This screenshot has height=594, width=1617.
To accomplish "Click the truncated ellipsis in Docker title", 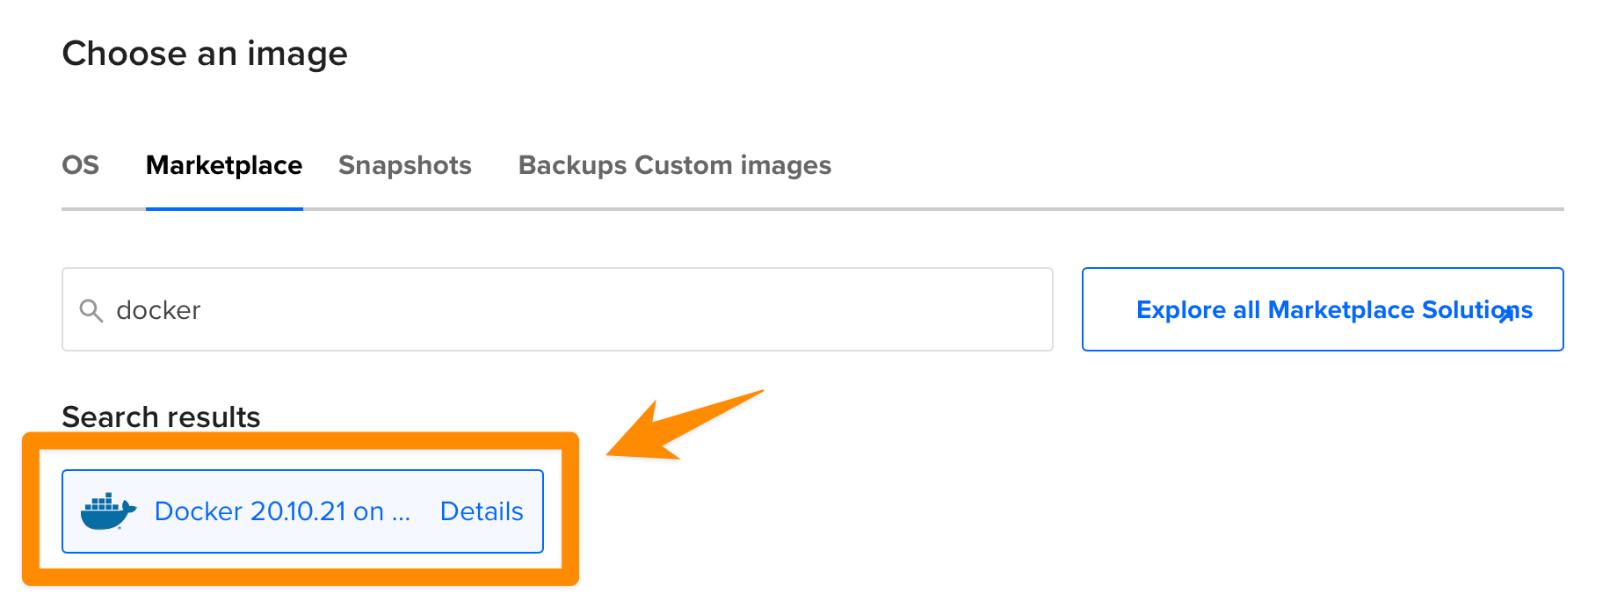I will 402,513.
